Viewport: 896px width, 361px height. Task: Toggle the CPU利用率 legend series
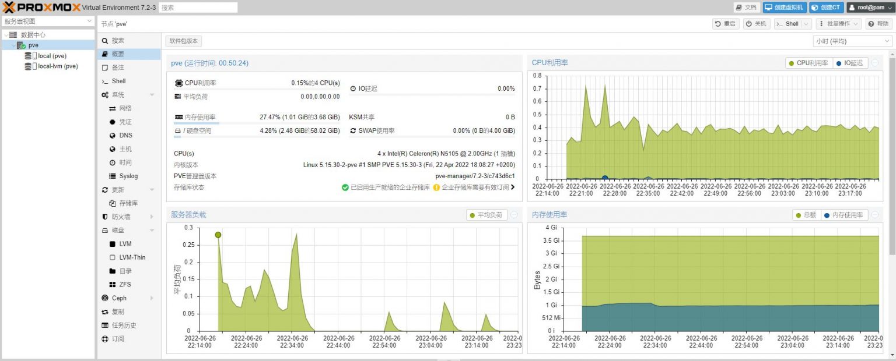coord(808,63)
